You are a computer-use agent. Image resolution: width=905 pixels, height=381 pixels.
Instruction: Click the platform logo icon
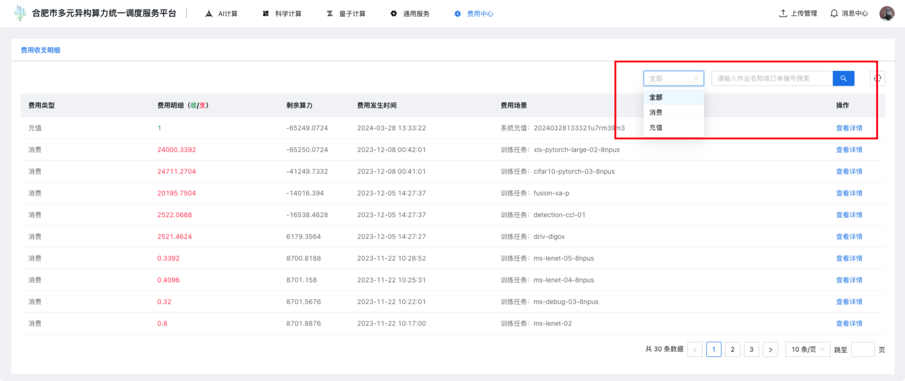[x=20, y=13]
